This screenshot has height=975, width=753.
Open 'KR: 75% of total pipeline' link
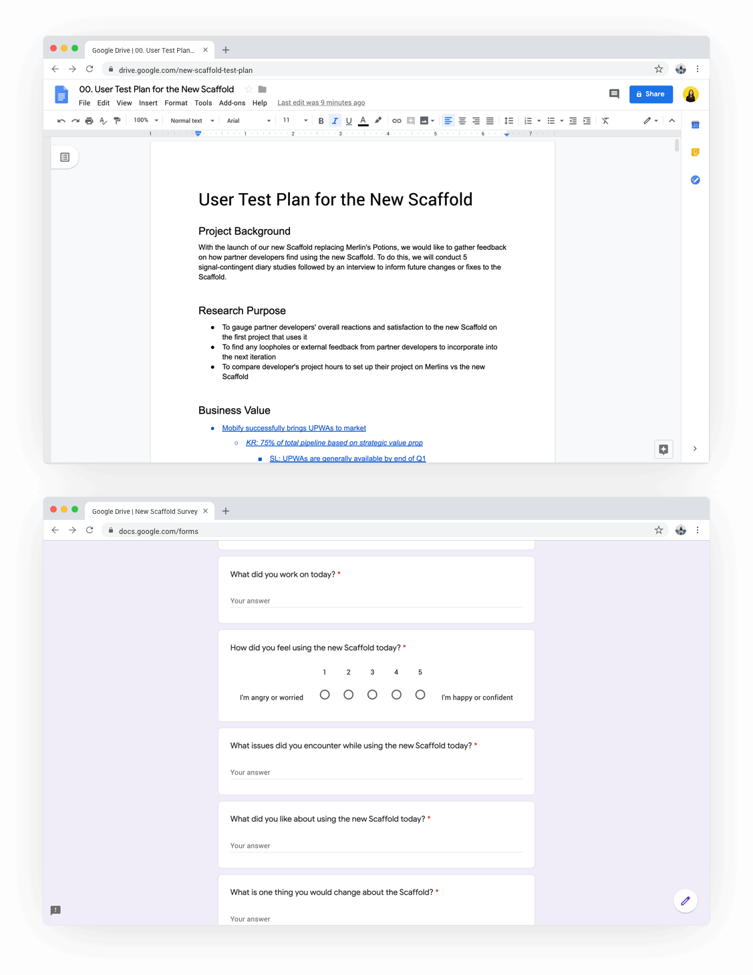pos(334,443)
